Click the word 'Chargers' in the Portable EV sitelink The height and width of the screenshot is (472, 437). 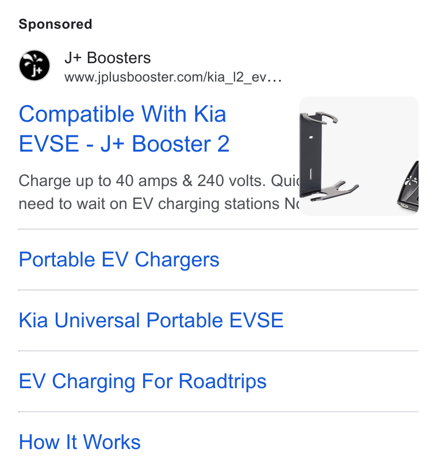[x=177, y=260]
